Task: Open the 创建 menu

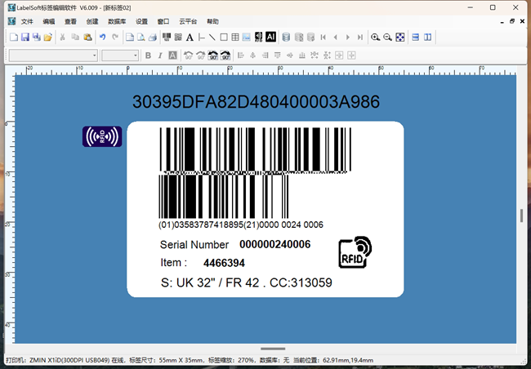Action: pyautogui.click(x=92, y=22)
